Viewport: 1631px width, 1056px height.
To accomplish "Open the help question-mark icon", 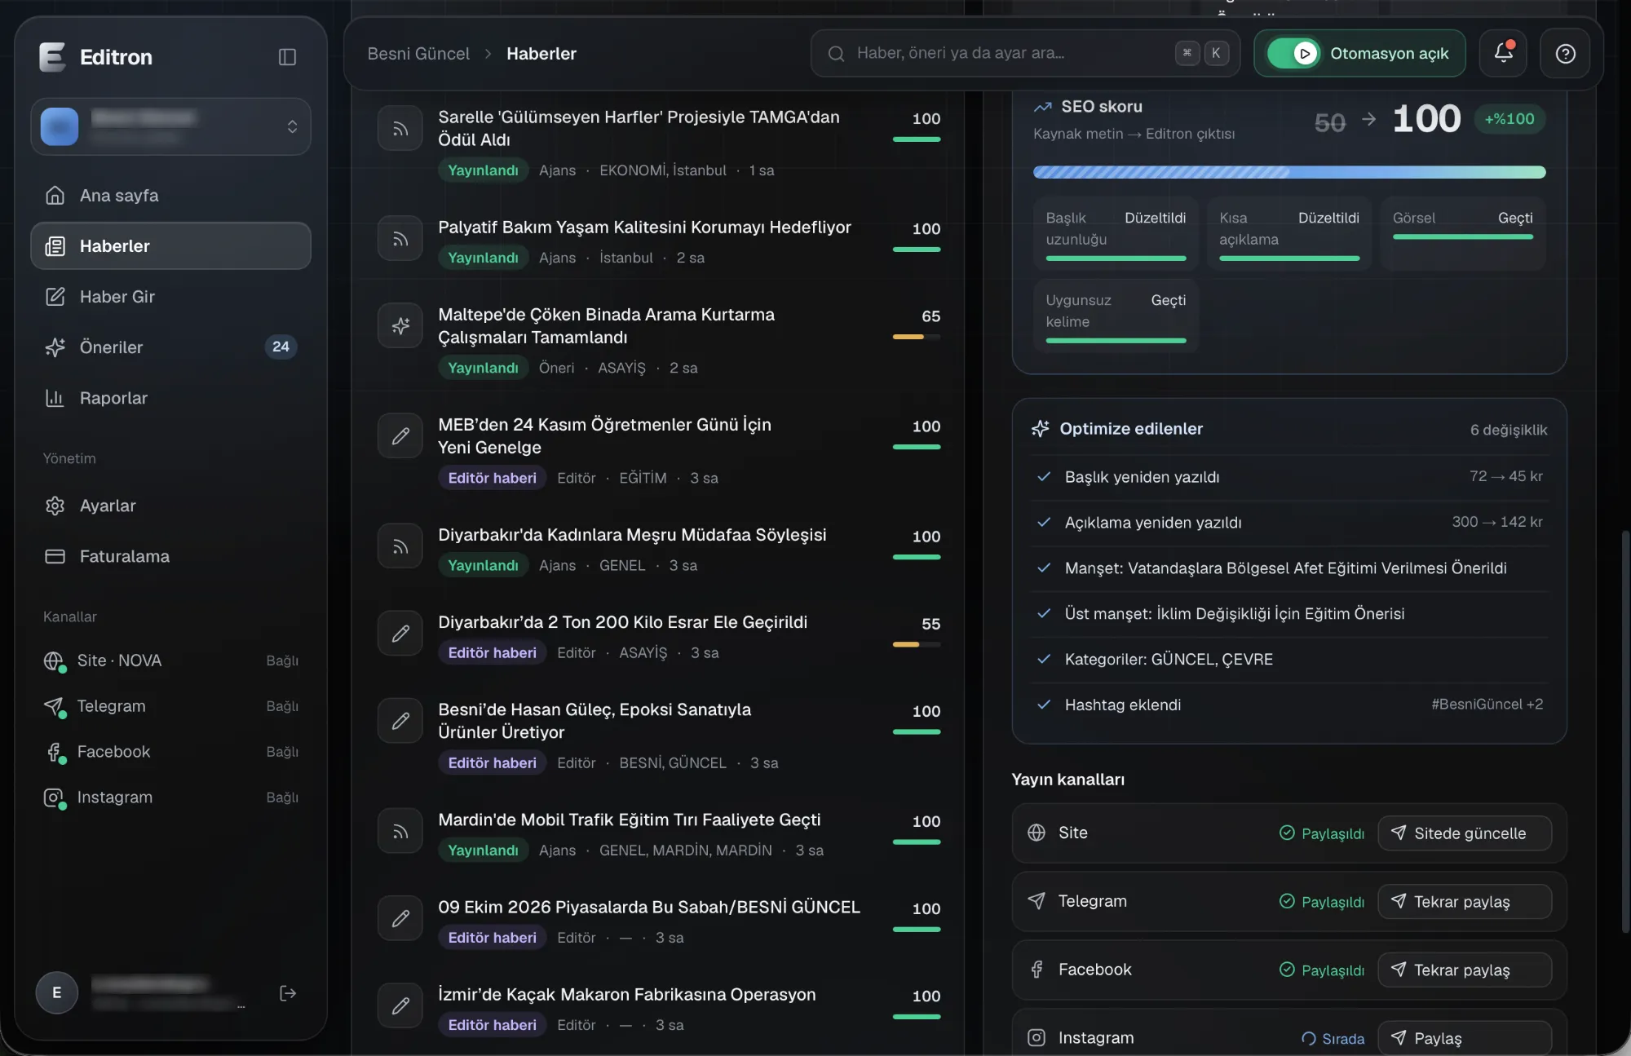I will (1565, 54).
